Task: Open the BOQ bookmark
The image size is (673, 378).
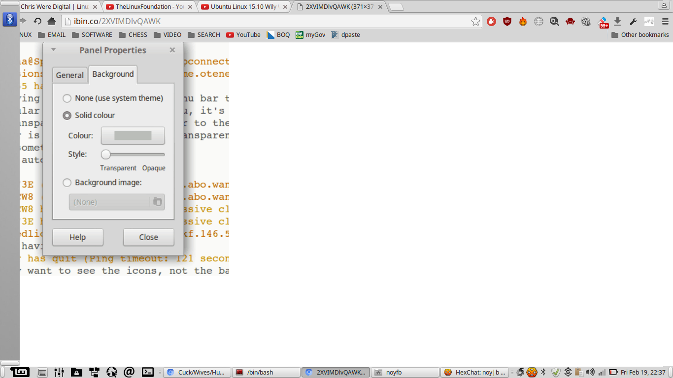Action: click(x=278, y=35)
